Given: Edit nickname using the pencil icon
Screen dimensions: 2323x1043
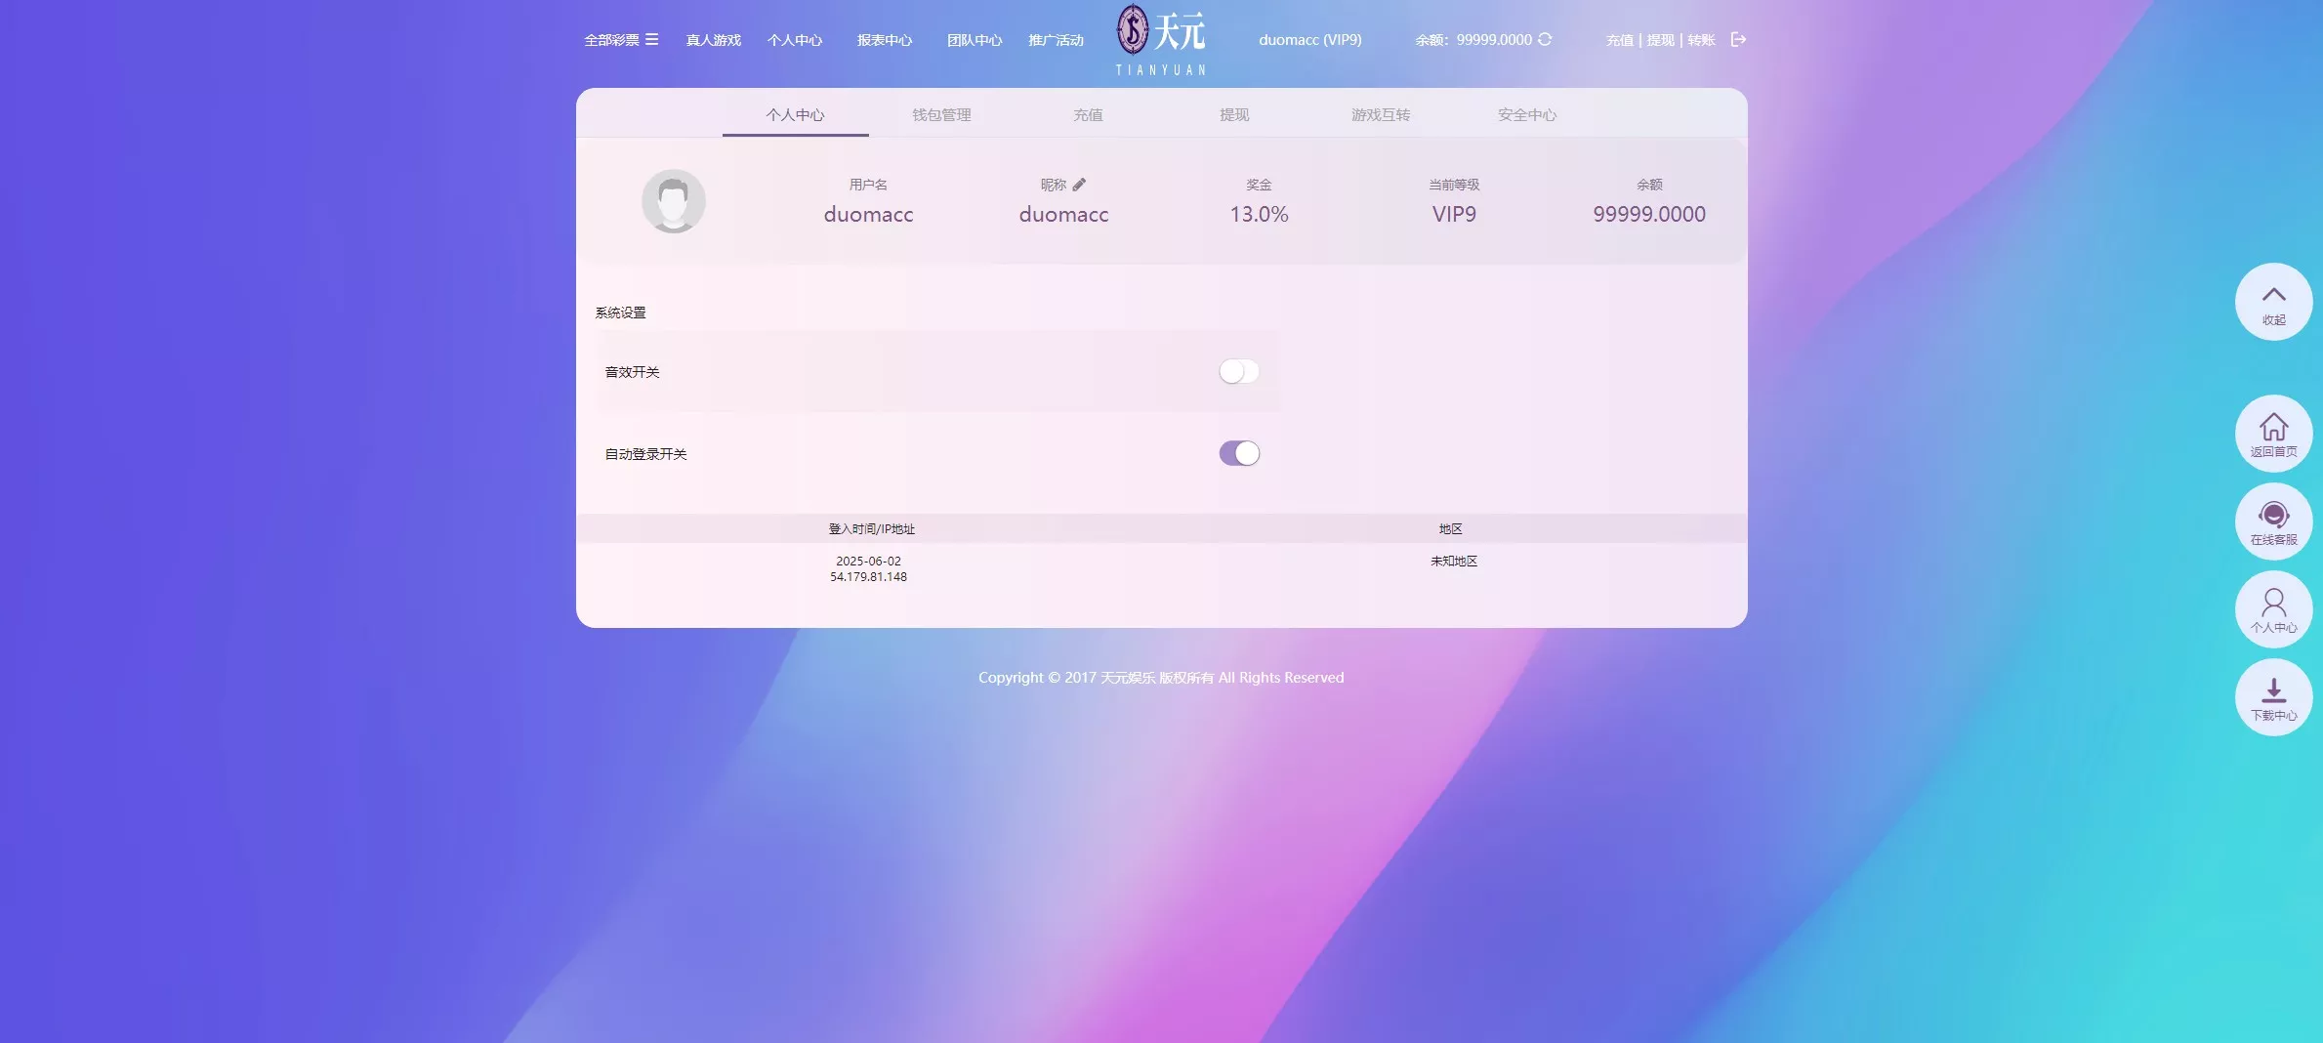Looking at the screenshot, I should (x=1079, y=185).
